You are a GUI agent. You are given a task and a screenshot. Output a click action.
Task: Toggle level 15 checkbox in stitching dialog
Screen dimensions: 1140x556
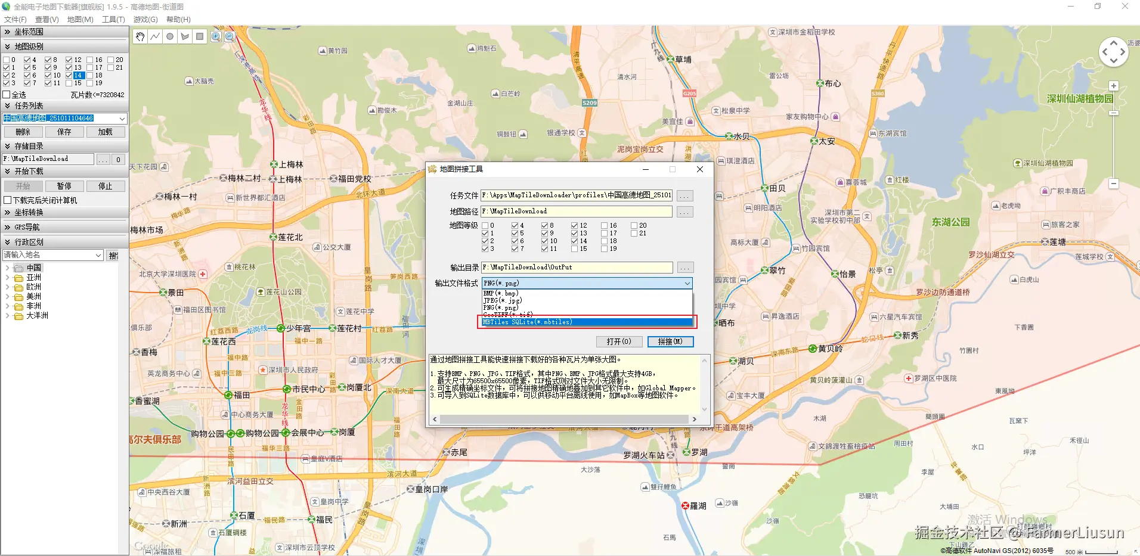[x=574, y=249]
